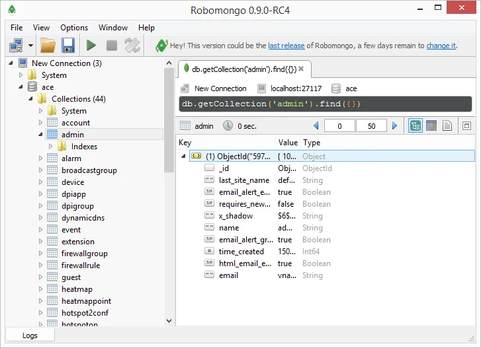Switch to text view mode
The width and height of the screenshot is (481, 348).
point(447,125)
